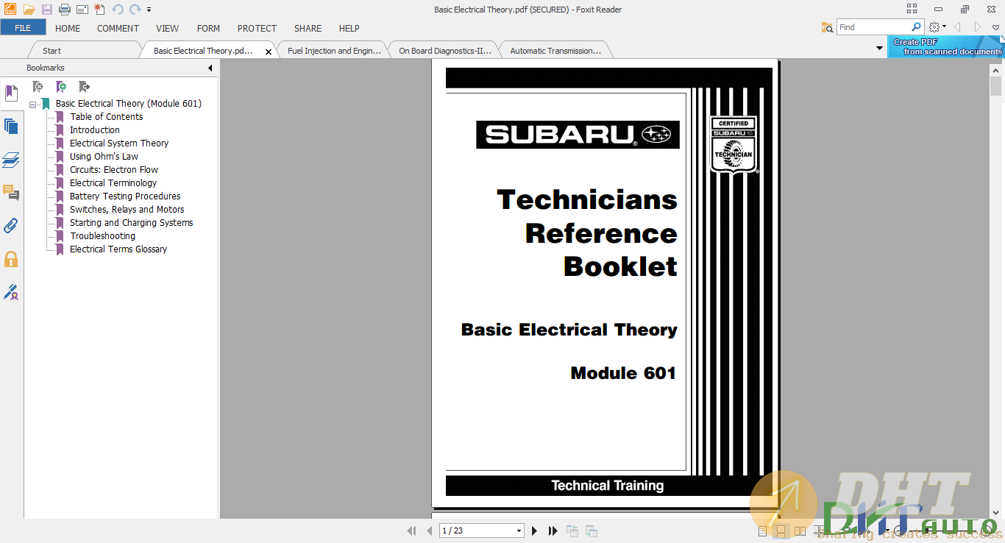Switch to the SHARE ribbon tab

coord(308,28)
